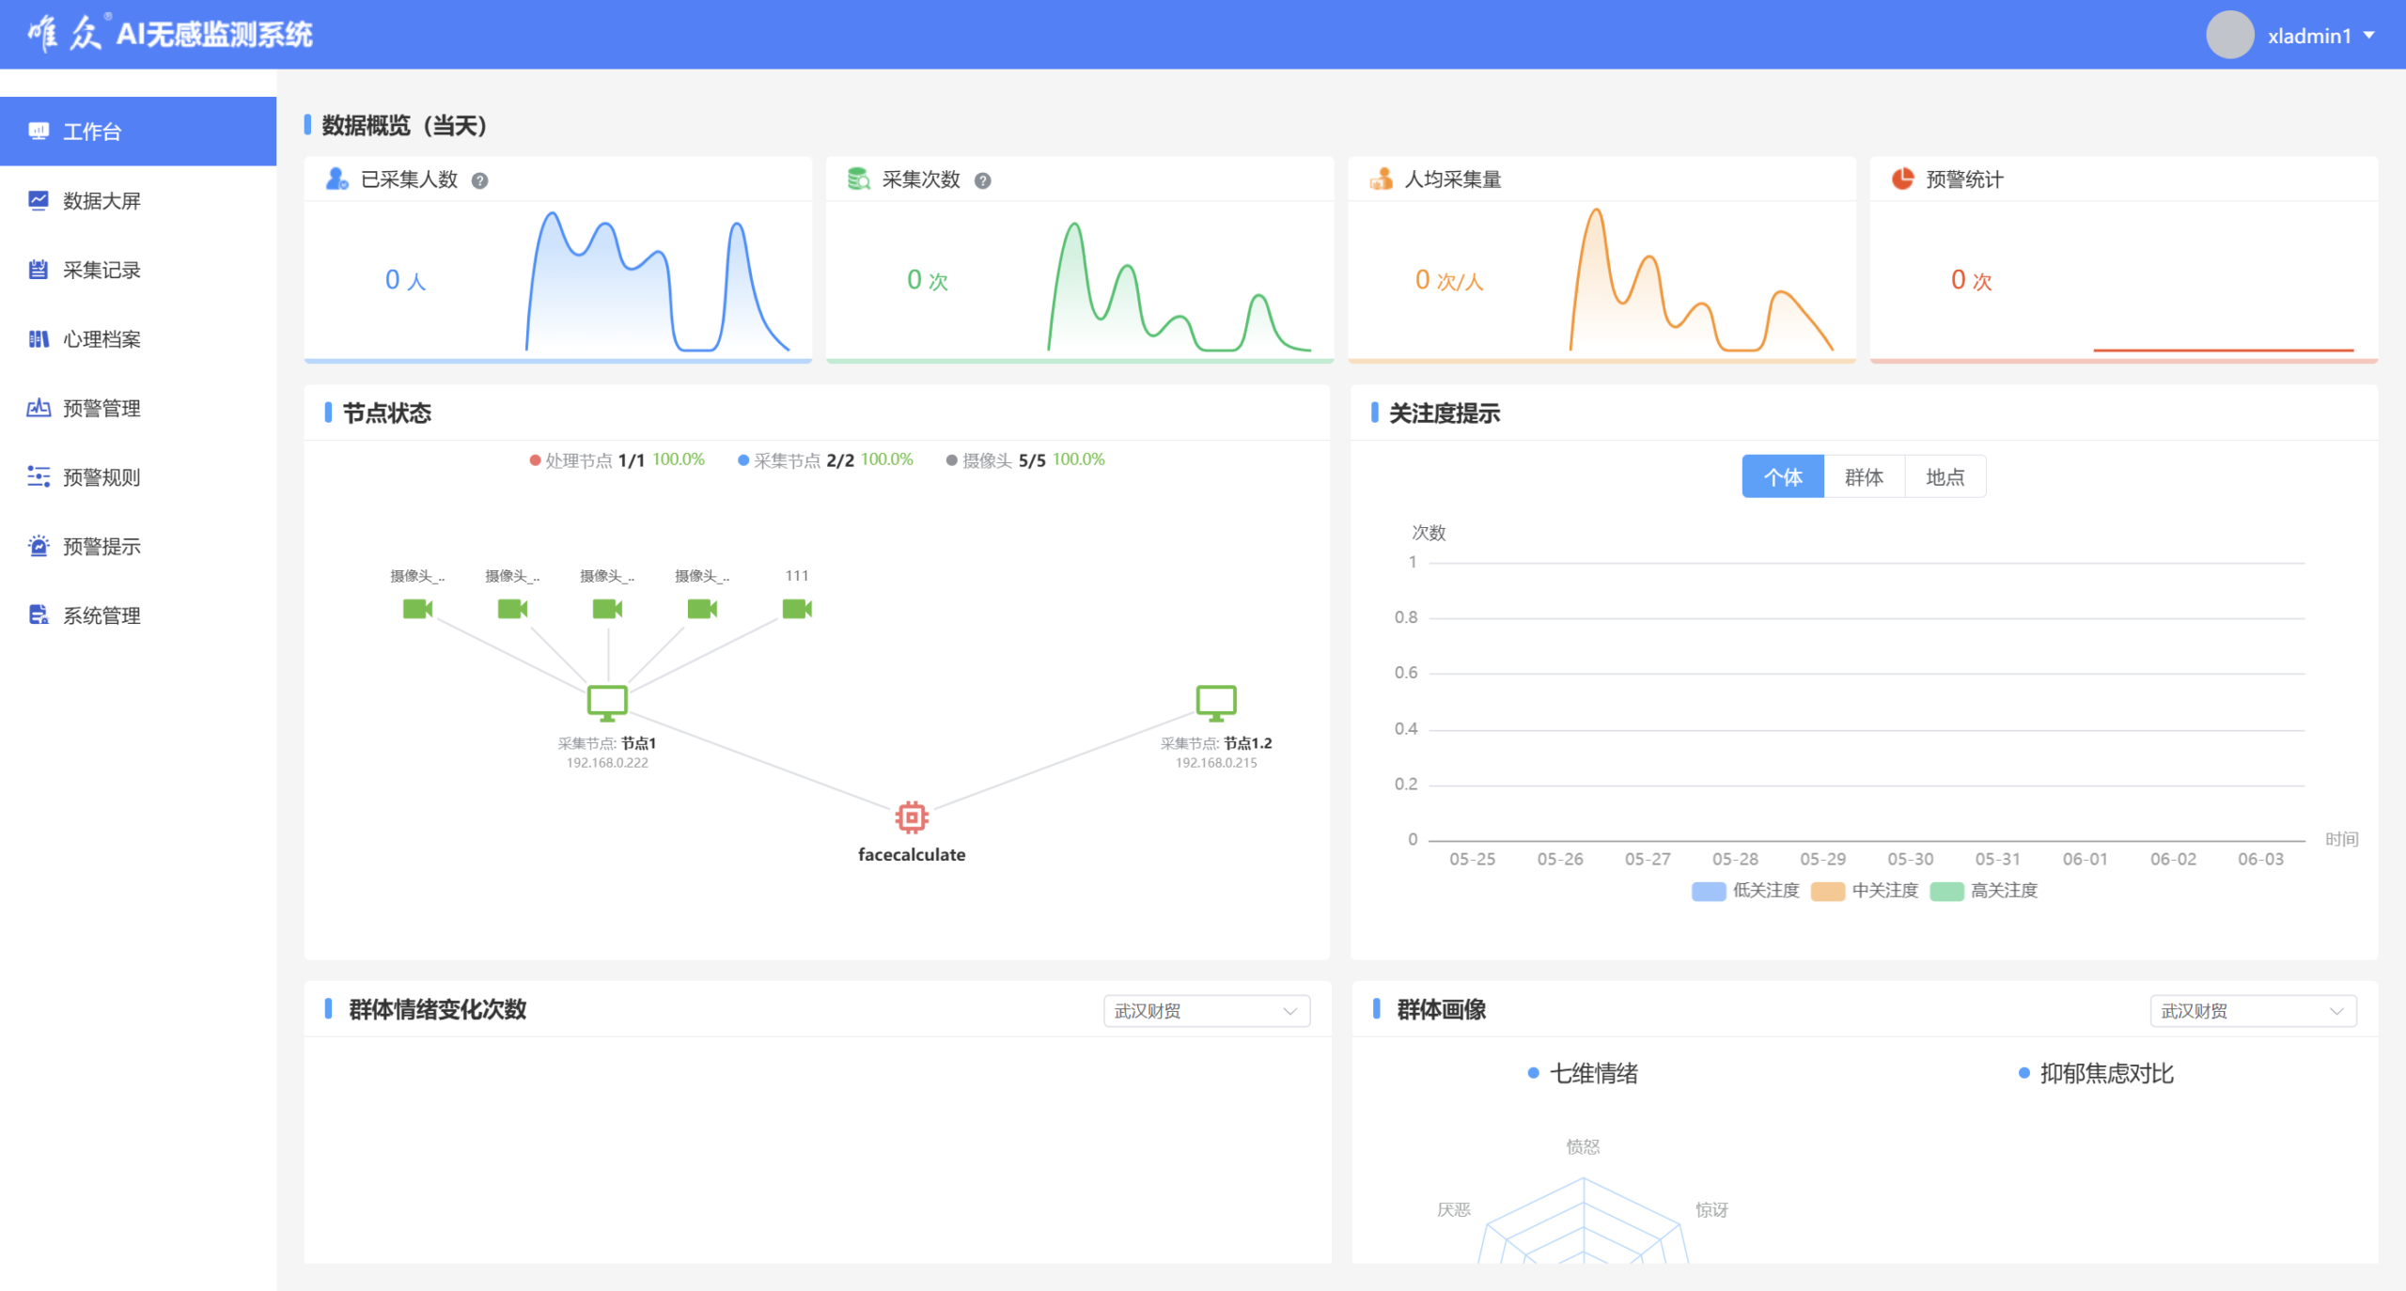
Task: Click the 采集记录 clipboard icon
Action: [x=39, y=270]
